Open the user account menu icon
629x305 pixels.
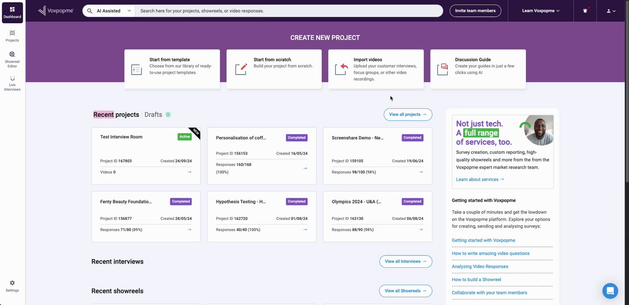pyautogui.click(x=611, y=11)
